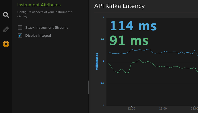This screenshot has width=198, height=113.
Task: Click the Milliseconds axis label
Action: point(97,61)
